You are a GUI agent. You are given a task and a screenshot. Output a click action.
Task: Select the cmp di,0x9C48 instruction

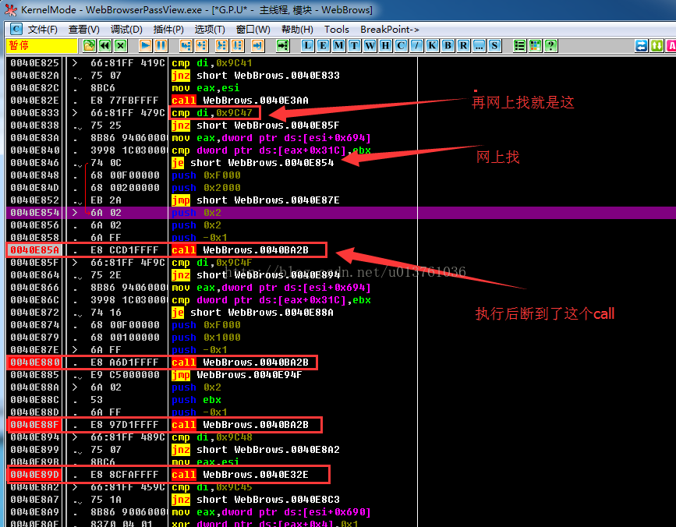(x=211, y=437)
